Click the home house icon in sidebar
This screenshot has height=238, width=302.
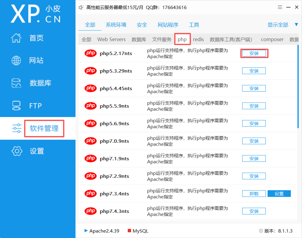point(16,38)
